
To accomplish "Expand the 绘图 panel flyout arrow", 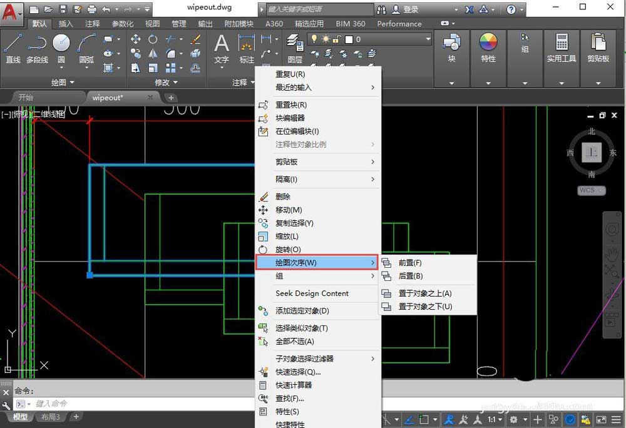I will tap(72, 83).
